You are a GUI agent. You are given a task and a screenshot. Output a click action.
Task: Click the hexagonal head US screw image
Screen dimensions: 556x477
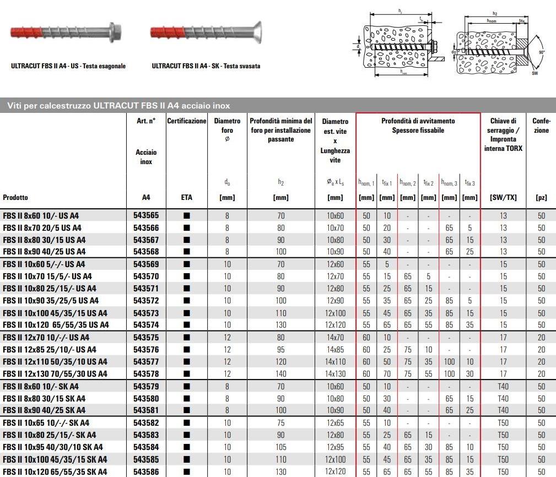coord(67,33)
